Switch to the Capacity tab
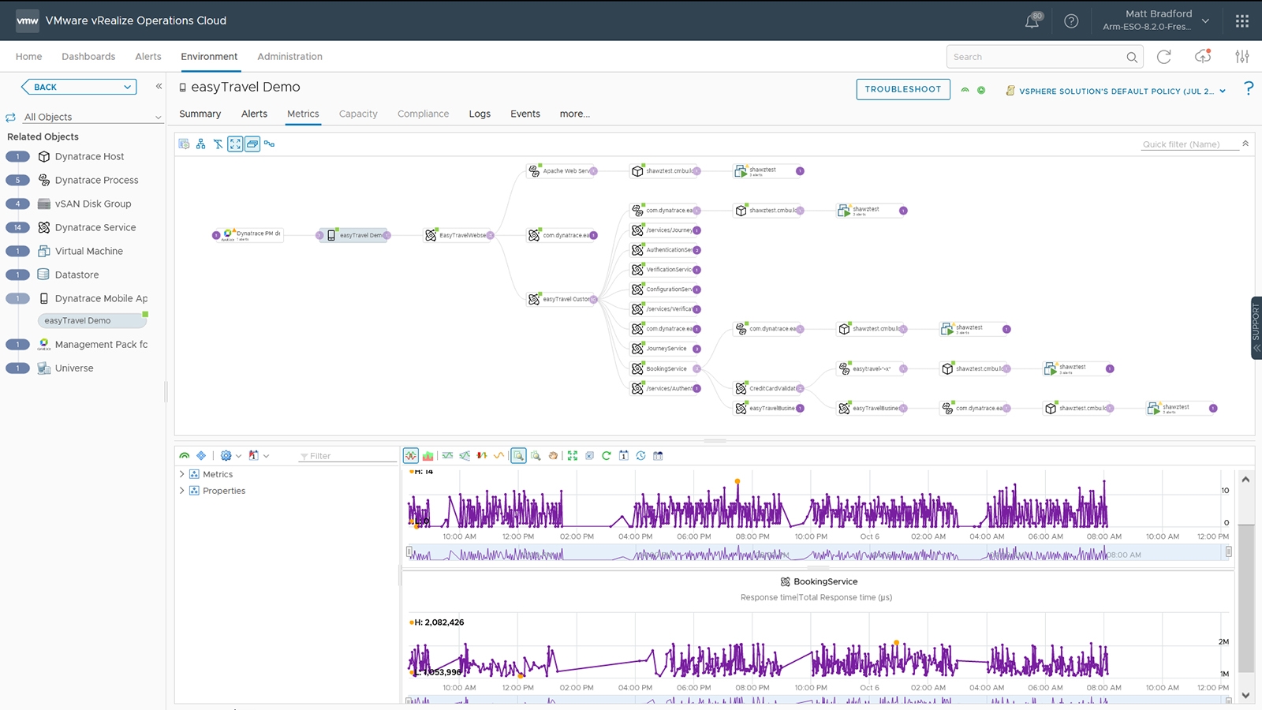The image size is (1262, 710). coord(358,114)
